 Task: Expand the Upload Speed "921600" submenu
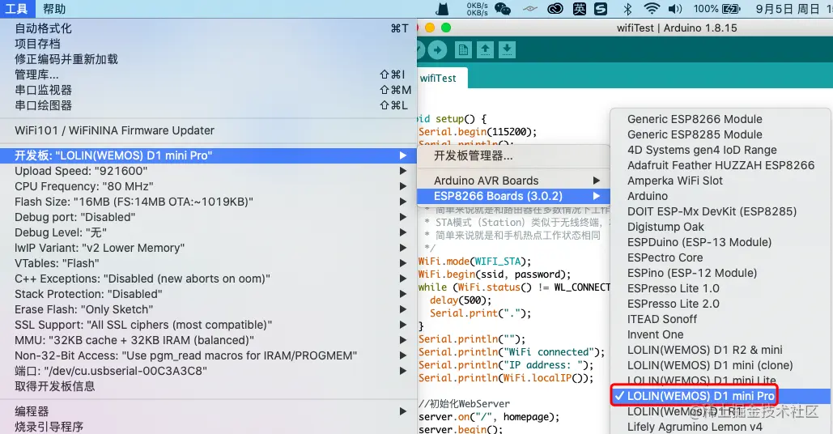click(x=208, y=171)
